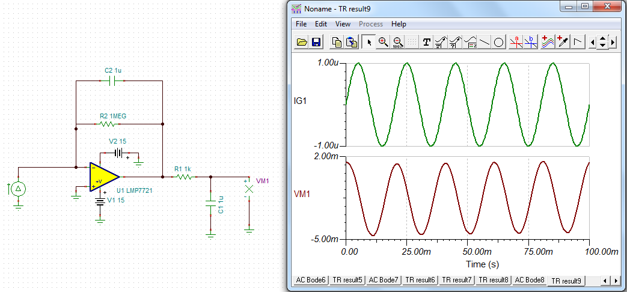The image size is (627, 292).
Task: Select the pointer arrow tool
Action: [369, 42]
